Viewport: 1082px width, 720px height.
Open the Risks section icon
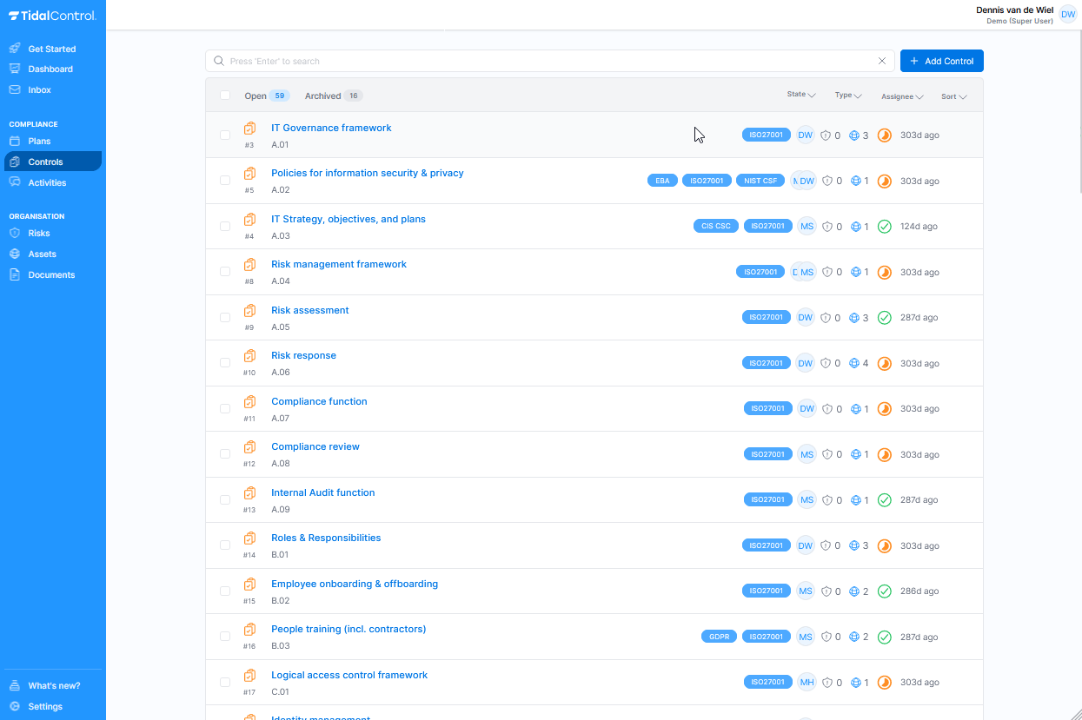pyautogui.click(x=14, y=233)
